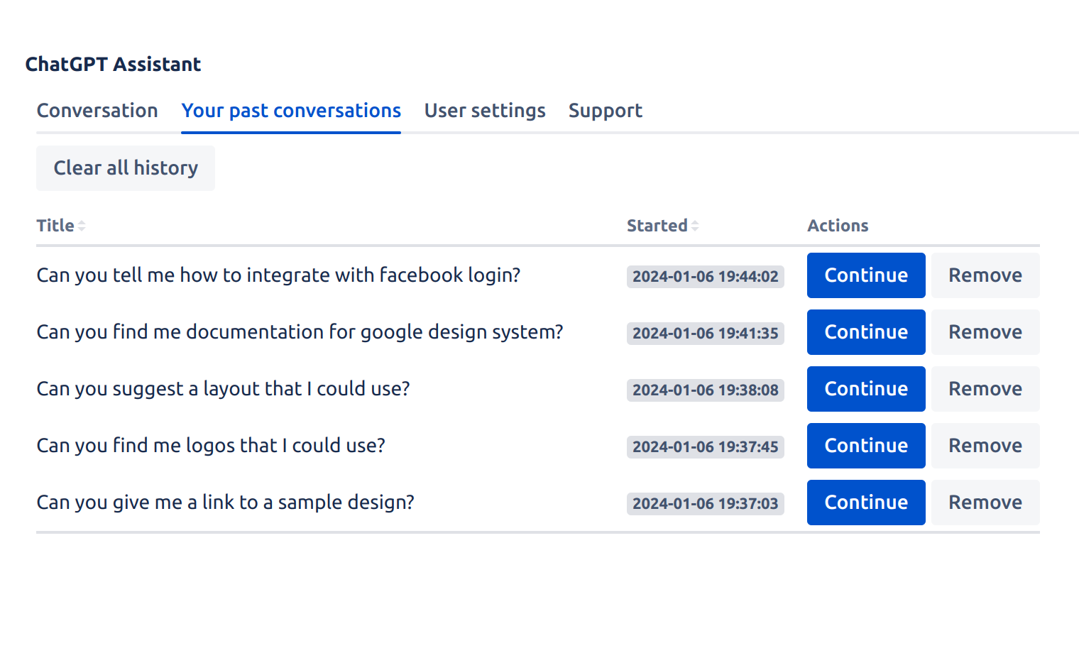Remove the logos conversation
The width and height of the screenshot is (1079, 653).
point(985,446)
